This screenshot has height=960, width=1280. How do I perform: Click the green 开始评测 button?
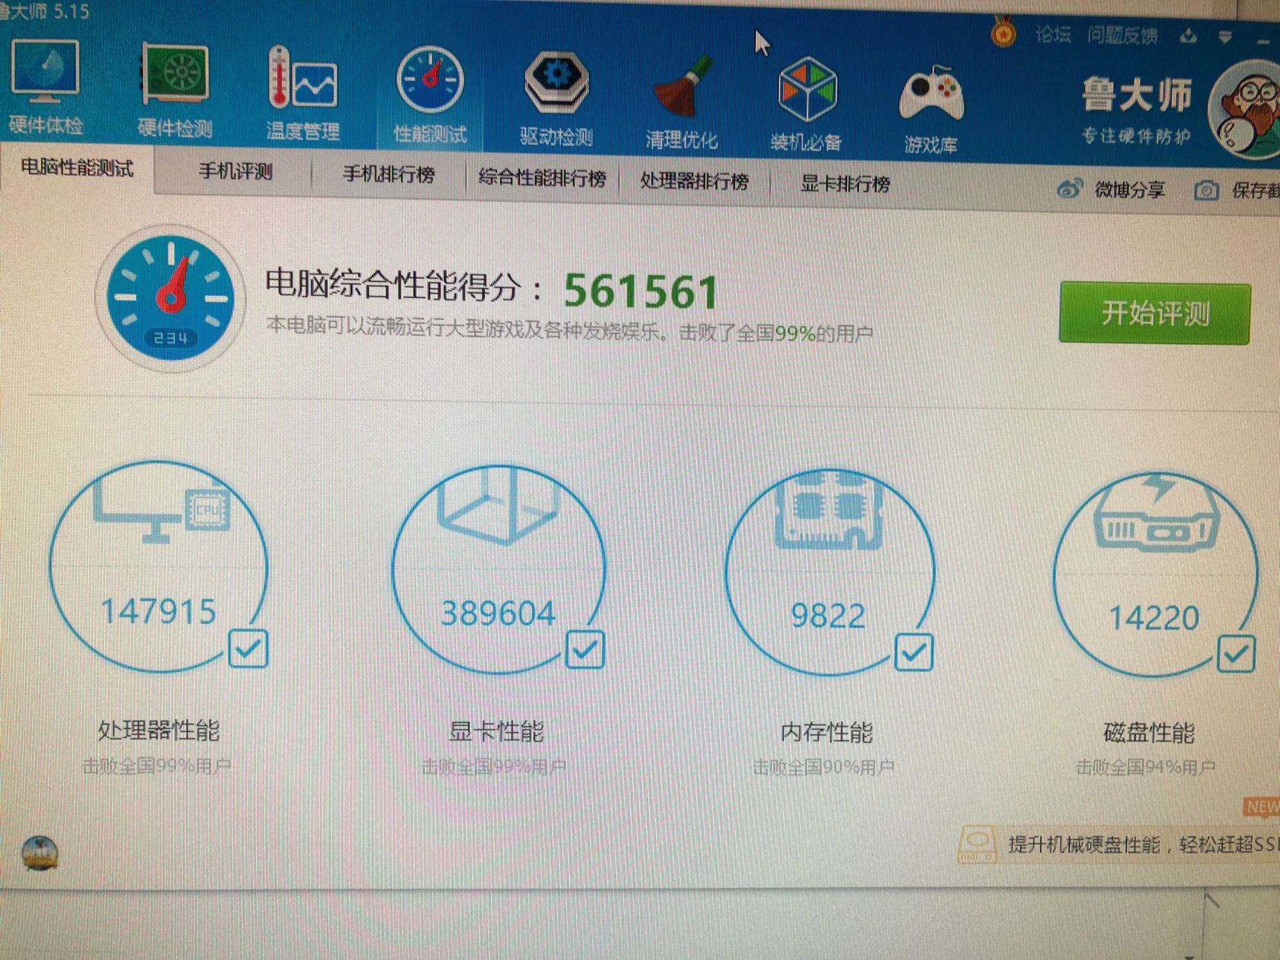tap(1155, 314)
